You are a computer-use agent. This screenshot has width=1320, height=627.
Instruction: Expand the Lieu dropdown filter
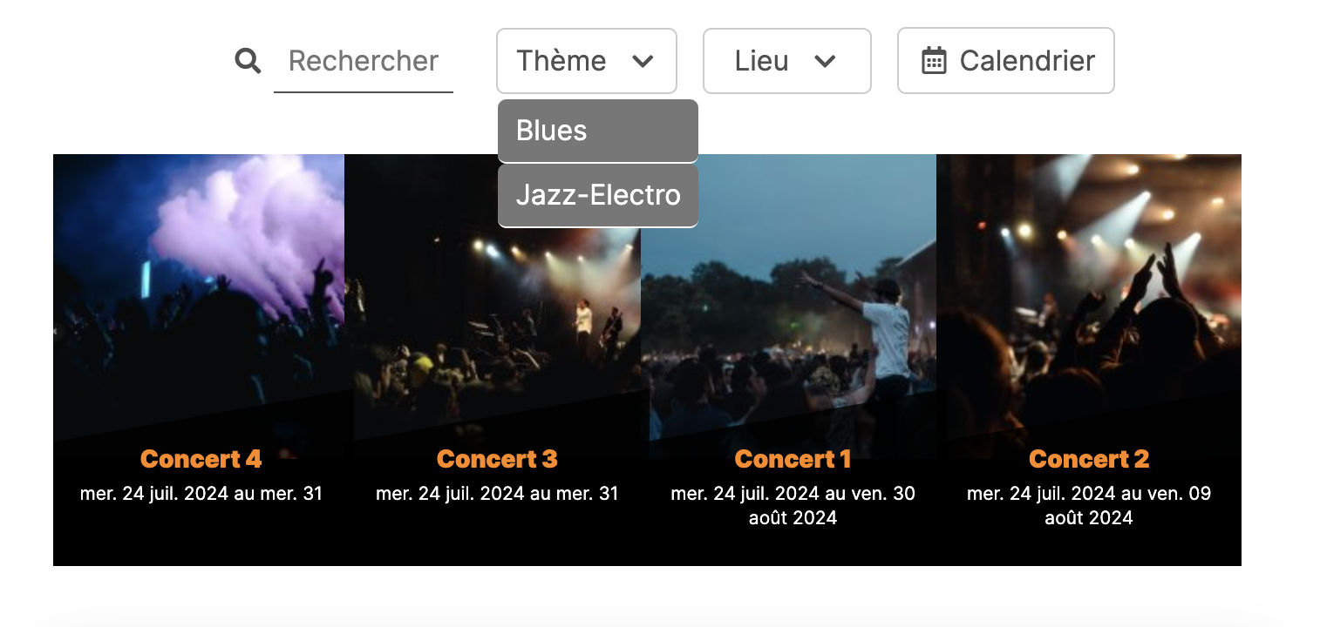click(x=786, y=61)
